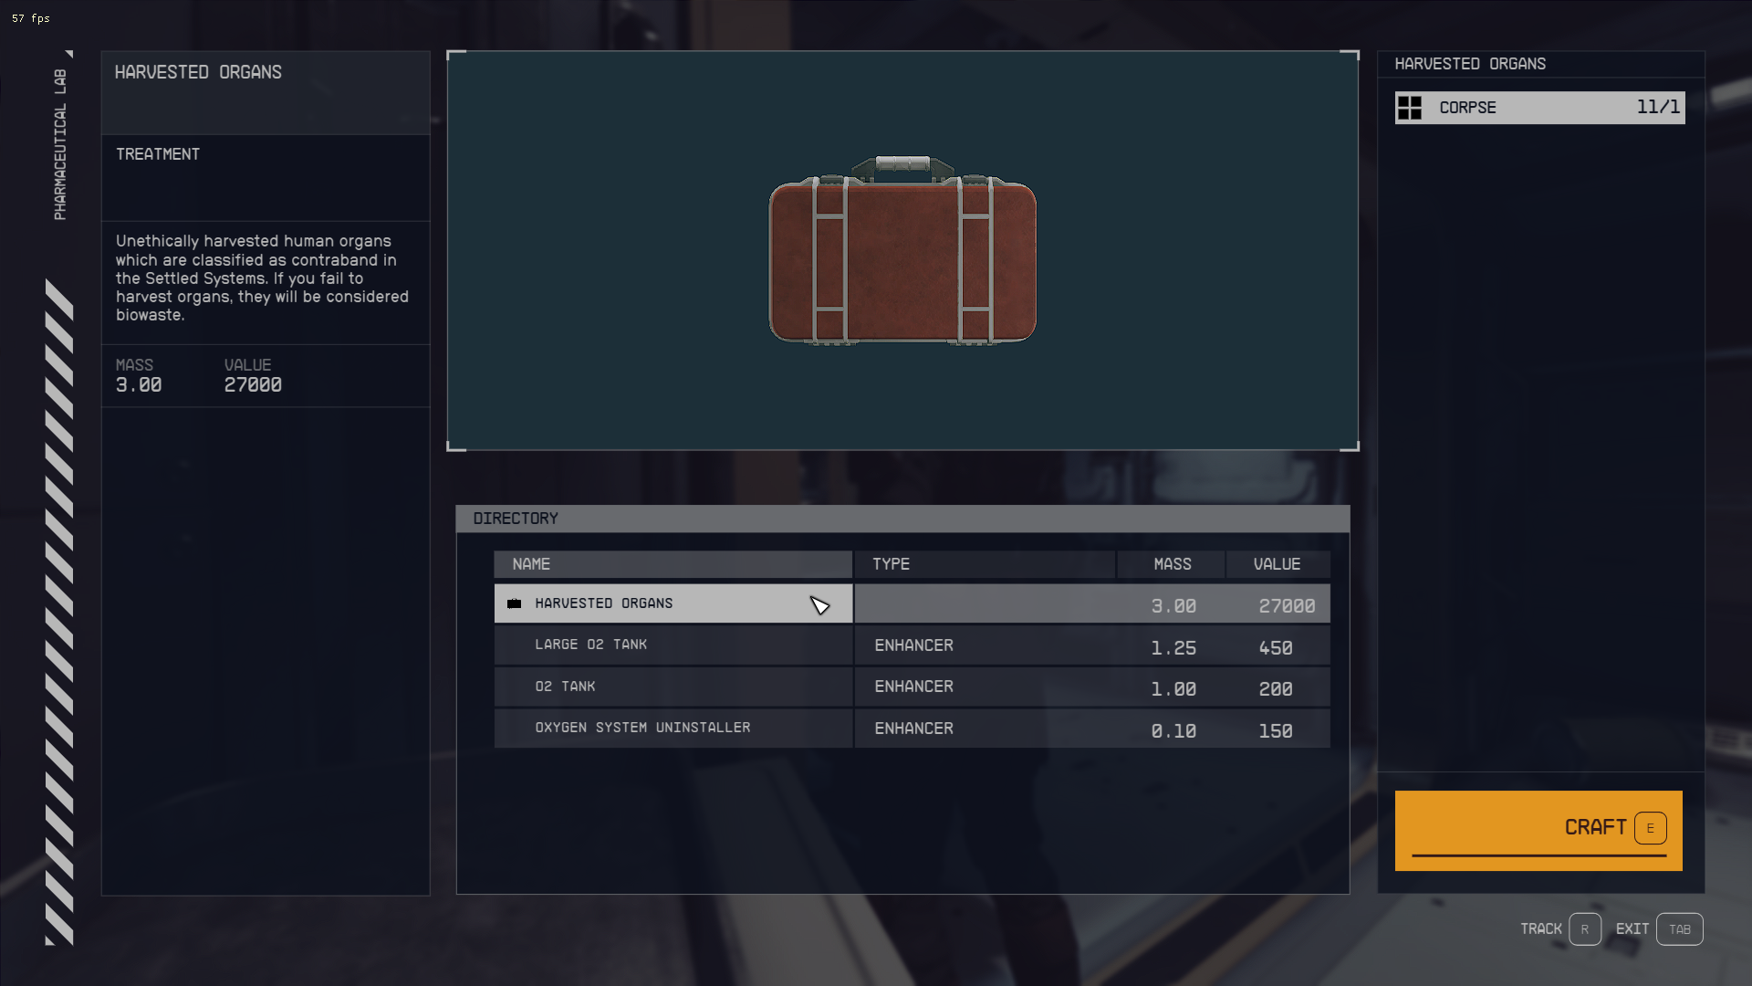Sort directory by Mass column header
Viewport: 1752px width, 986px height.
coord(1172,564)
